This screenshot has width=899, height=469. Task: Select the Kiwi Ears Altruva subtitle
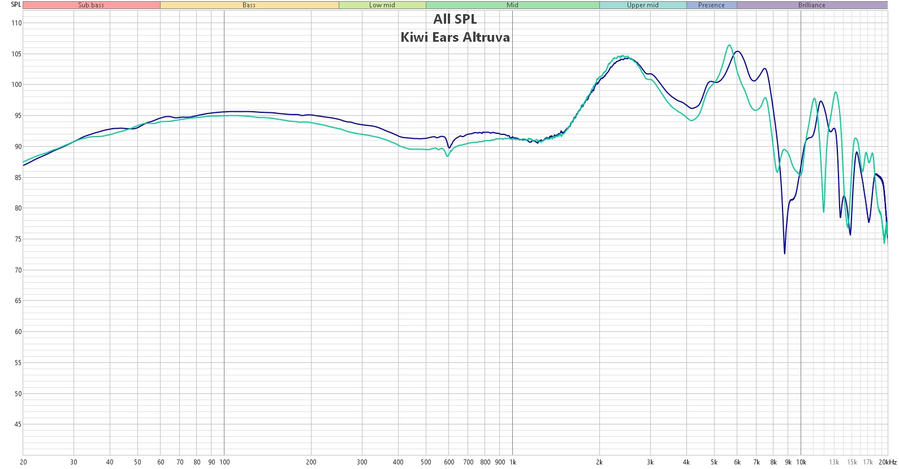coord(455,37)
